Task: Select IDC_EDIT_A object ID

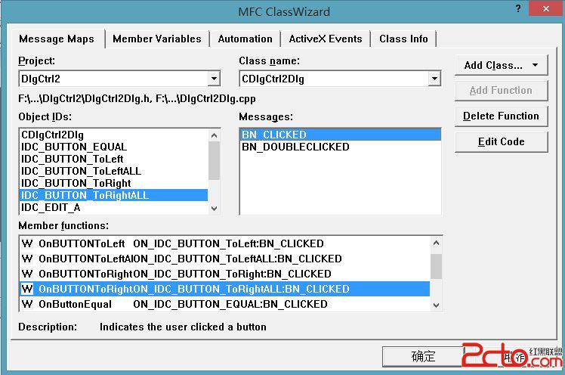Action: [113, 207]
